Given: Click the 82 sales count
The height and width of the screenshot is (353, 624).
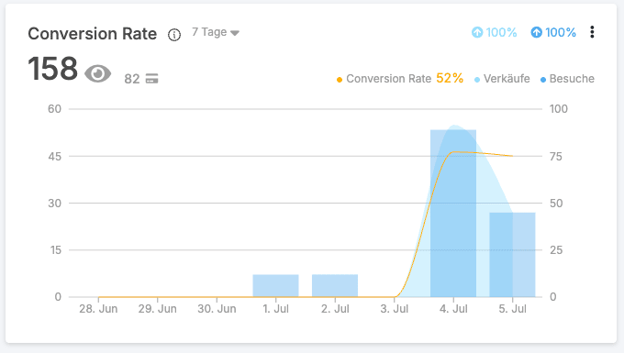Looking at the screenshot, I should 132,79.
